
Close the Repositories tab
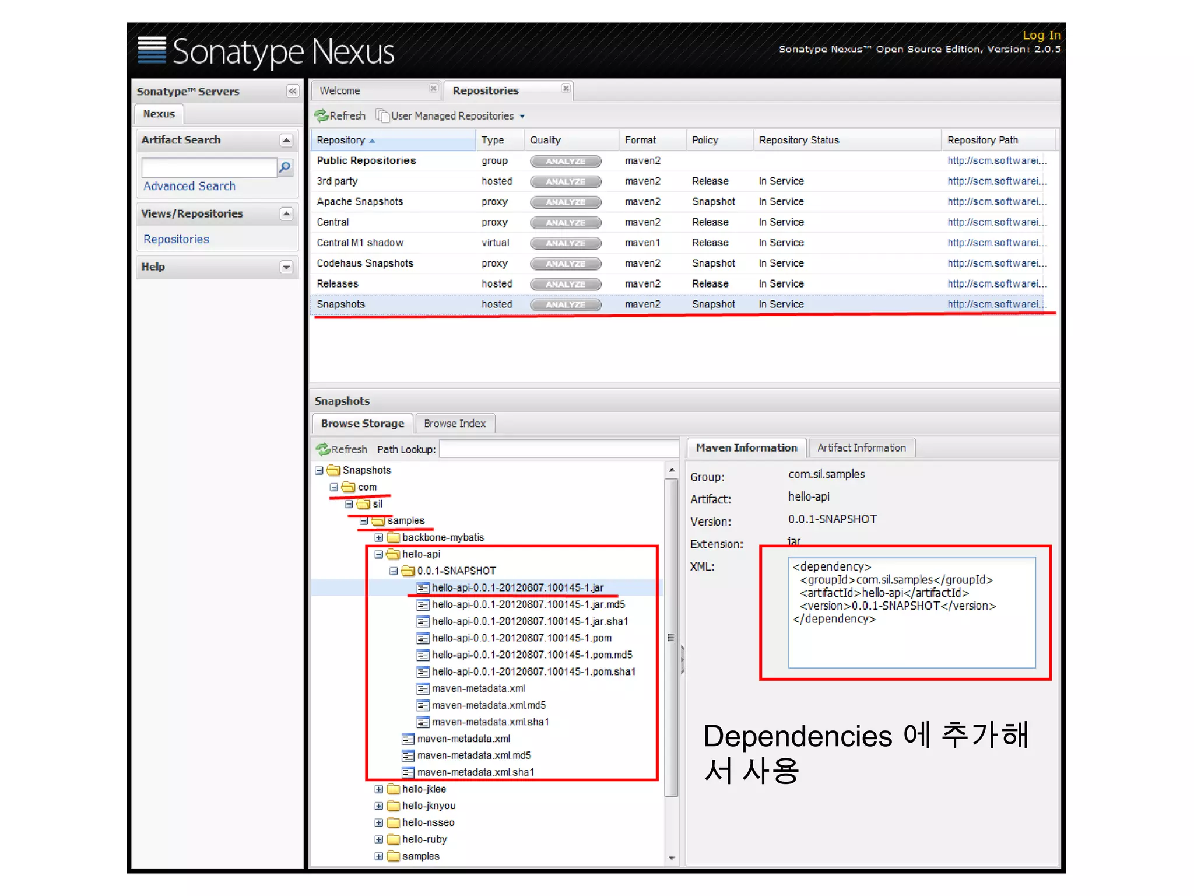(566, 88)
